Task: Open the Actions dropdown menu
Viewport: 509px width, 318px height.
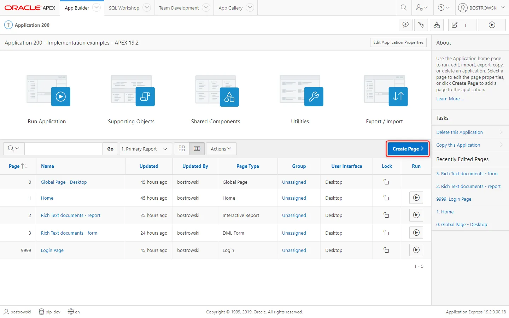Action: 221,149
